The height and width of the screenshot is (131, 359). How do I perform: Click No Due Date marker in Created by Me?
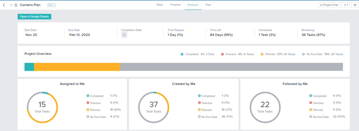pyautogui.click(x=199, y=116)
